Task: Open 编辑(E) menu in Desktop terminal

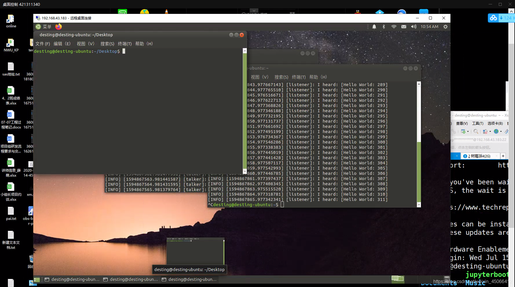Action: click(x=62, y=44)
